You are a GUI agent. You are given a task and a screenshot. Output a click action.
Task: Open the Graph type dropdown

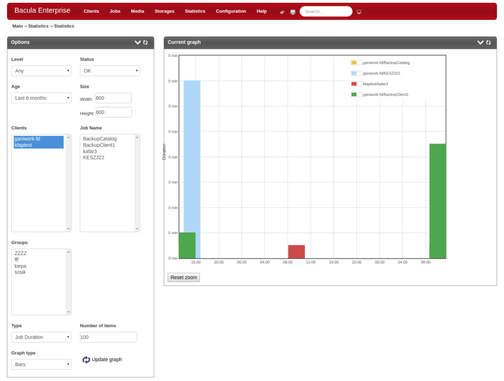click(x=41, y=364)
